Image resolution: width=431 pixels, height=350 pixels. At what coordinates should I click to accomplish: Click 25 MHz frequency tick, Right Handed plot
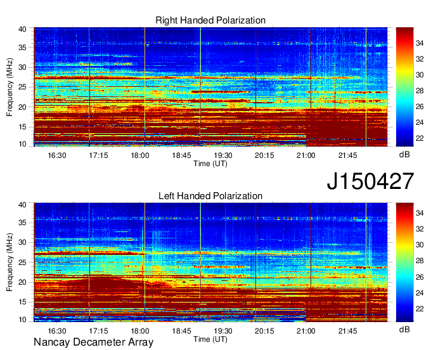coord(22,87)
